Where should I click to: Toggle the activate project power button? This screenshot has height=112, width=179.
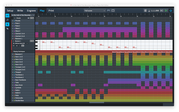(171, 11)
